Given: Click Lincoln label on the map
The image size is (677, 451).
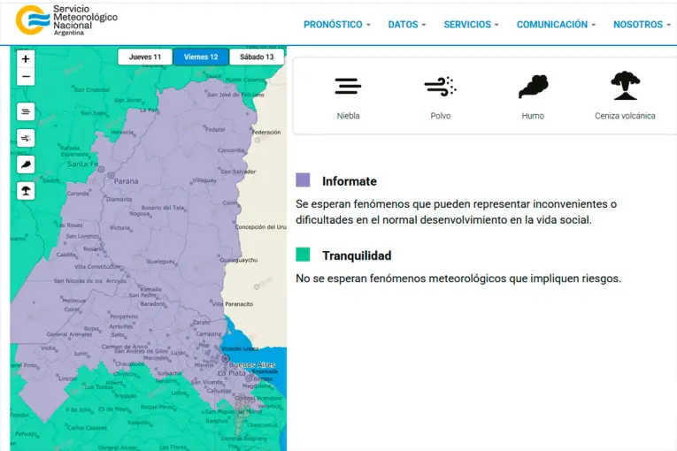Looking at the screenshot, I should (x=67, y=378).
